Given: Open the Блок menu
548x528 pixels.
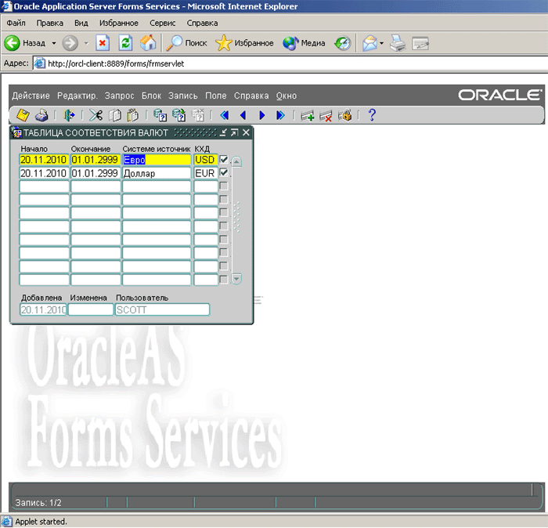Looking at the screenshot, I should [x=151, y=96].
